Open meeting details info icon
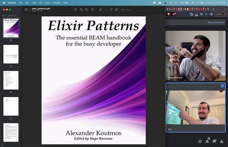 (200, 141)
